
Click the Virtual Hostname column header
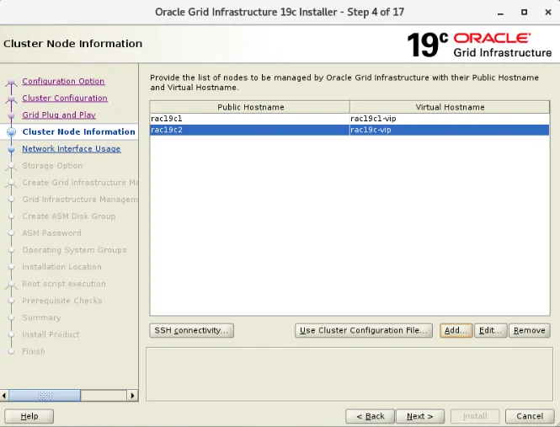[x=450, y=107]
